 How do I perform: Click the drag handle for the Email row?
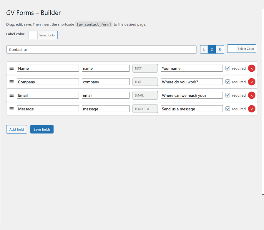11,95
